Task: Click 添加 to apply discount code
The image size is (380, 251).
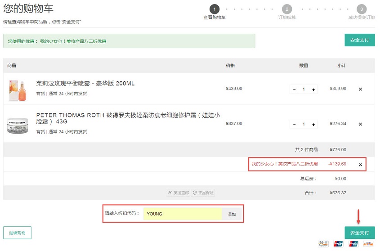Action: (x=232, y=214)
